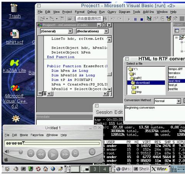Viewport: 185px width, 175px height.
Task: Open the KDE gear start menu in panel
Action: pos(7,169)
